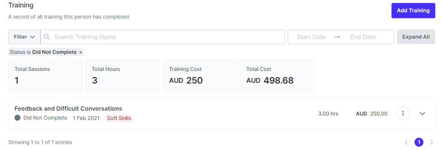Click the Total Hours summary card
Image resolution: width=442 pixels, height=150 pixels.
coord(123,76)
